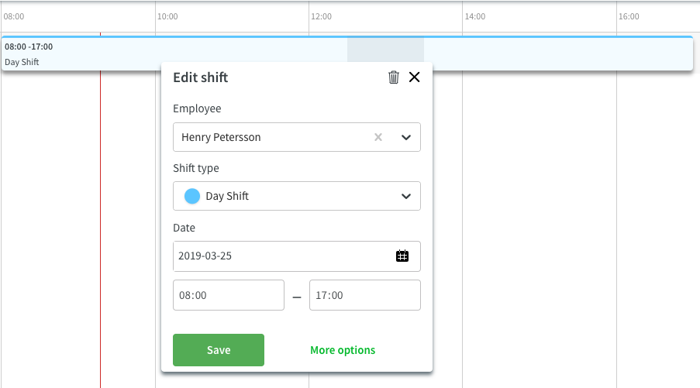The height and width of the screenshot is (388, 700).
Task: Click the 12:00 timeline header
Action: click(x=322, y=16)
